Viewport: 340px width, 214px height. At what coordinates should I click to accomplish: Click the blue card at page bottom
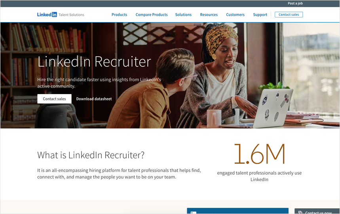pos(237,211)
